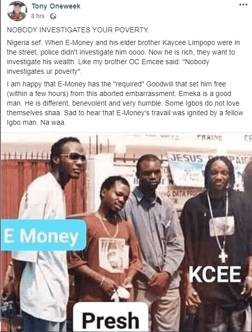Open the three-dot post options menu

[x=243, y=5]
